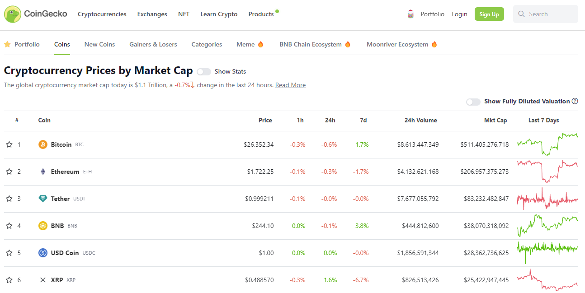This screenshot has width=585, height=293.
Task: Sort by Coin column header
Action: [44, 120]
